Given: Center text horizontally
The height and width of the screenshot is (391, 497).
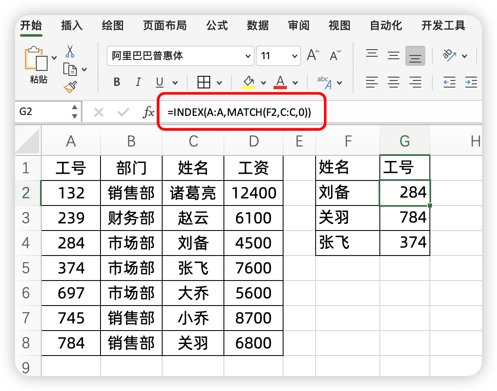Looking at the screenshot, I should (393, 83).
